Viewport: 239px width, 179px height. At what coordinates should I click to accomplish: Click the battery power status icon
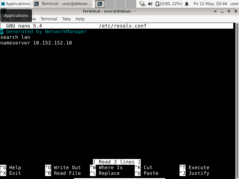click(157, 4)
